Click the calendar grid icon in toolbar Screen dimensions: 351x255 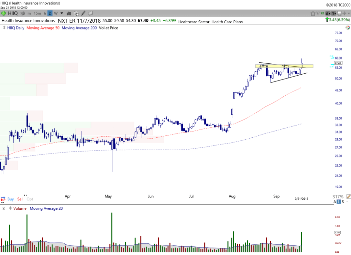(x=76, y=13)
